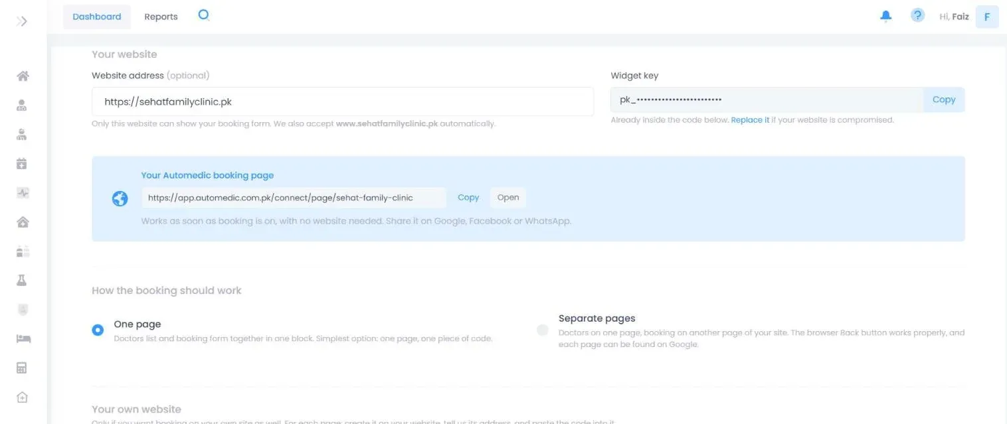Open the help question mark icon
Screen dimensions: 1007x424
pos(917,15)
